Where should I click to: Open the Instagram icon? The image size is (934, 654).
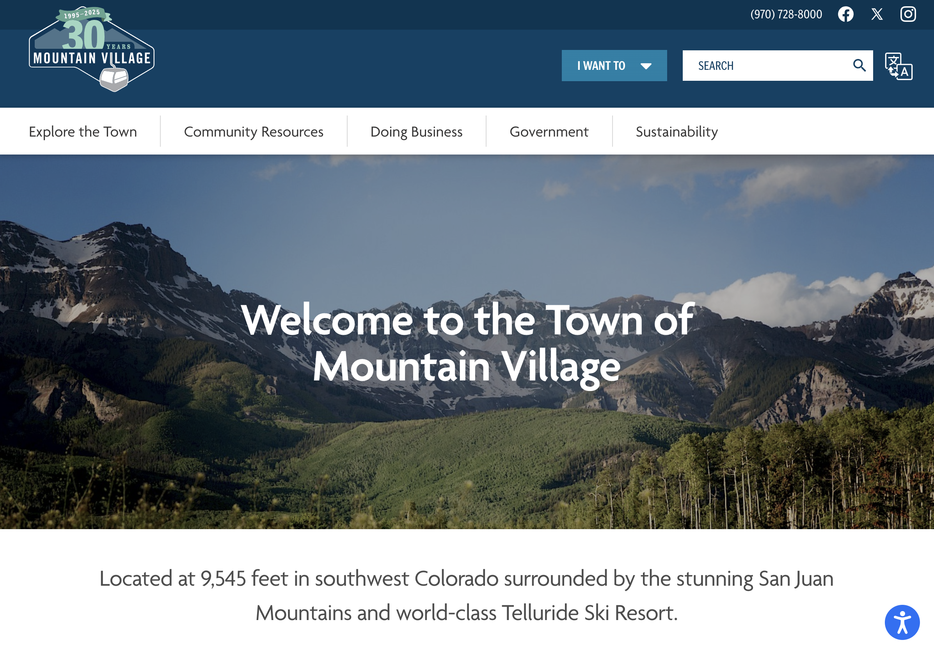[x=907, y=14]
